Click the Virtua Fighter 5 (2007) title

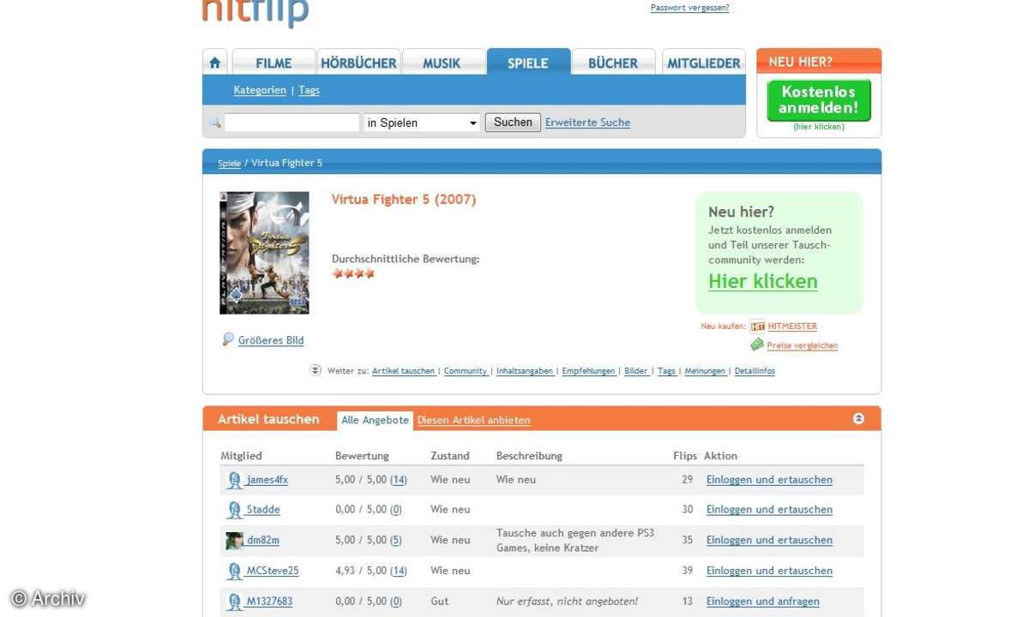tap(404, 200)
